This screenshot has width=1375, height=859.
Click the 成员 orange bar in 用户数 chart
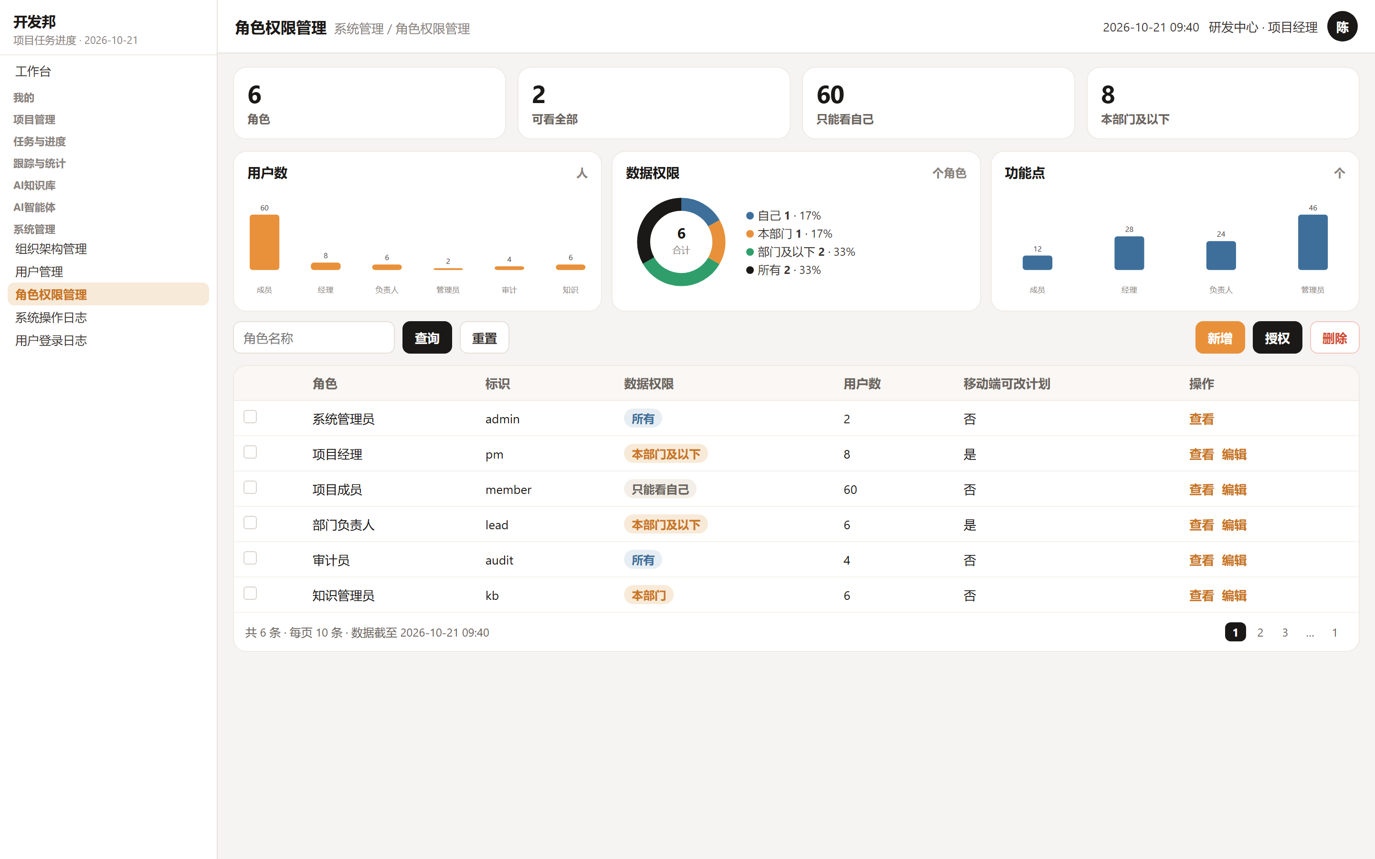(x=264, y=242)
